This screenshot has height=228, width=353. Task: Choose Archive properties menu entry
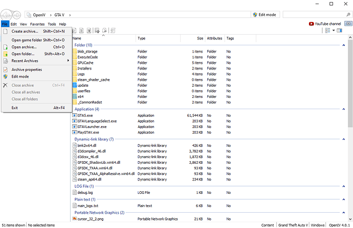37,69
